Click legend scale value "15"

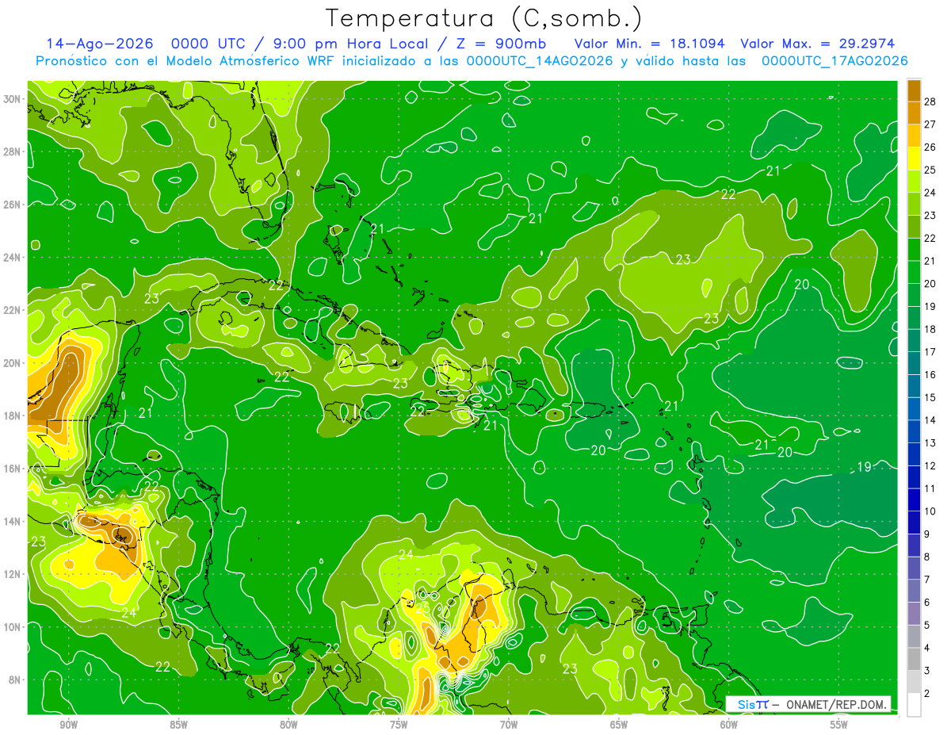931,397
